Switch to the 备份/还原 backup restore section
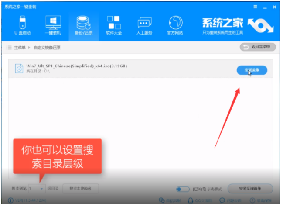 tap(82, 25)
